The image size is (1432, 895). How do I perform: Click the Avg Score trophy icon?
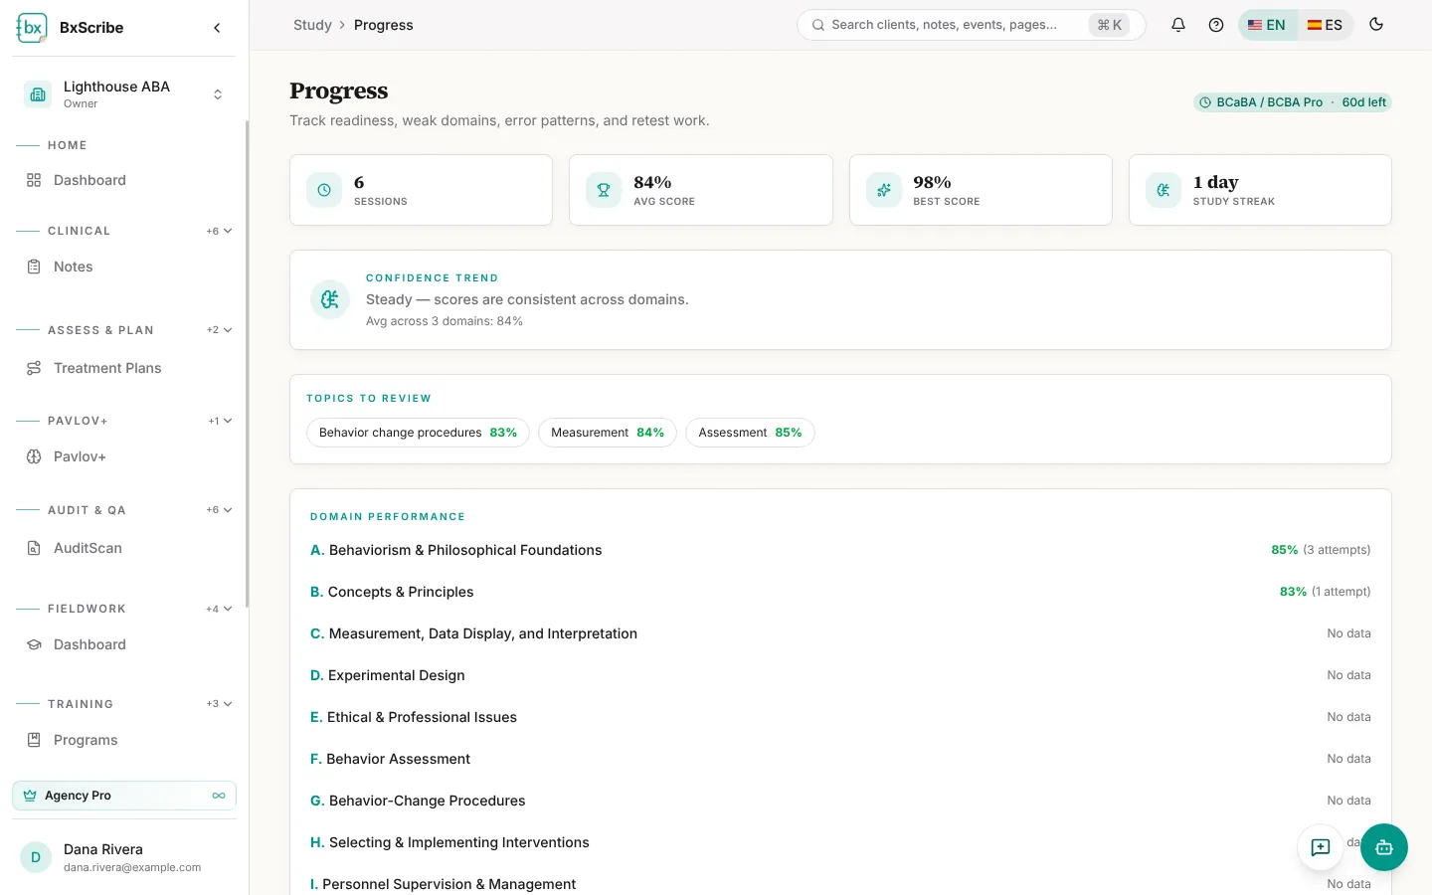(x=604, y=190)
